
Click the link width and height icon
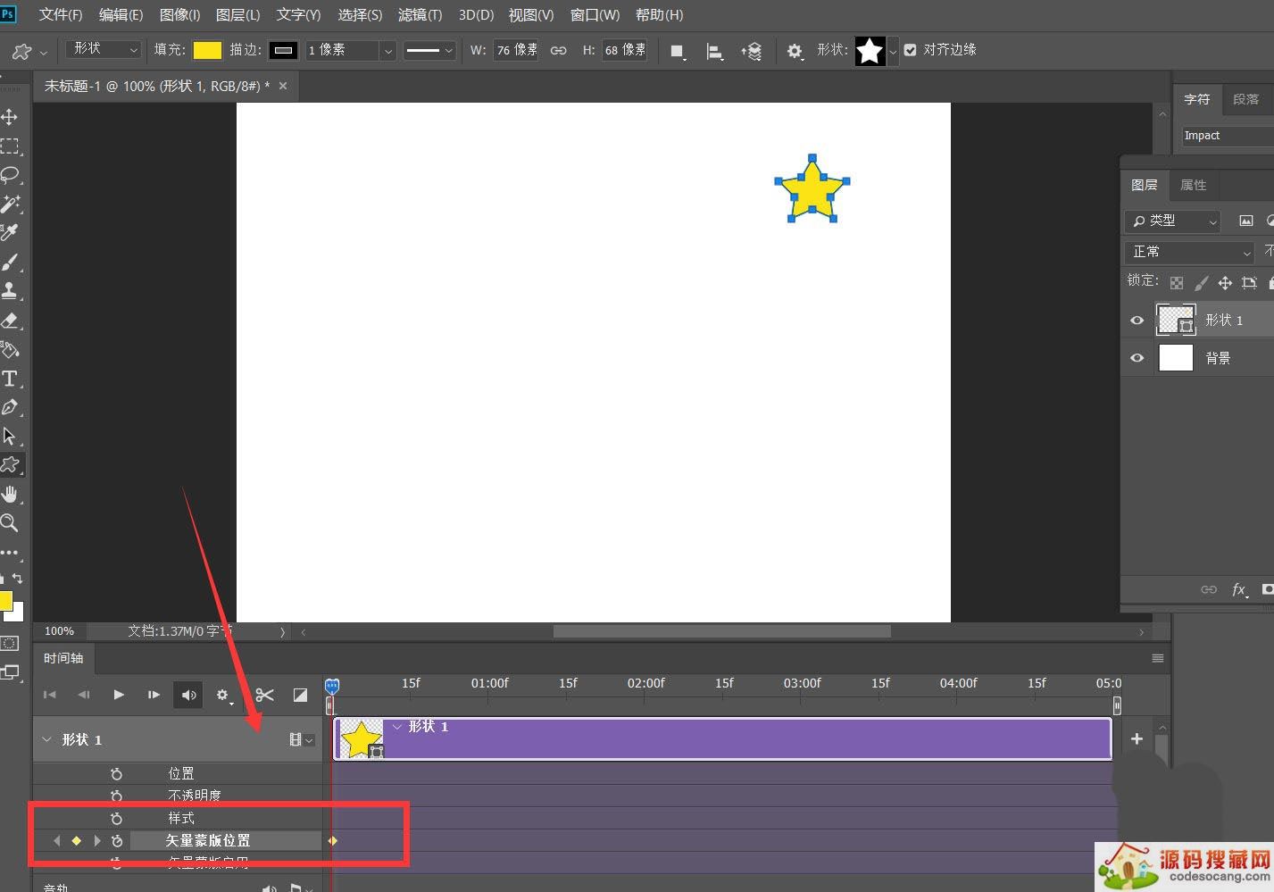click(558, 50)
